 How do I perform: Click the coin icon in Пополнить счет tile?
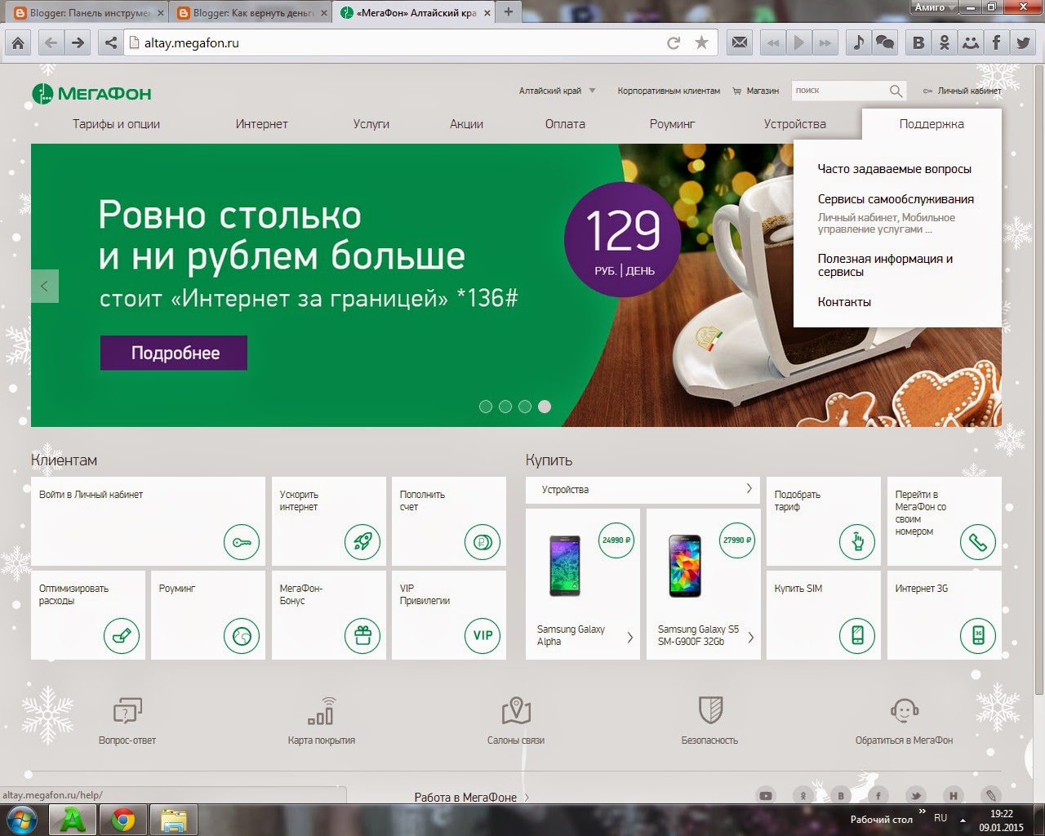pos(482,542)
